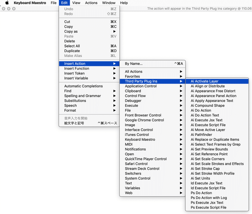Choose Select All from the Edit menu
This screenshot has height=214, width=252.
tap(89, 46)
